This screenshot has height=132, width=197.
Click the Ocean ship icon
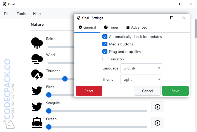[x=37, y=123]
